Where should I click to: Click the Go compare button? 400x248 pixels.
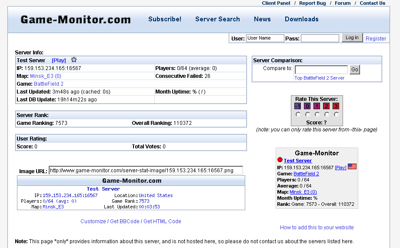[355, 70]
